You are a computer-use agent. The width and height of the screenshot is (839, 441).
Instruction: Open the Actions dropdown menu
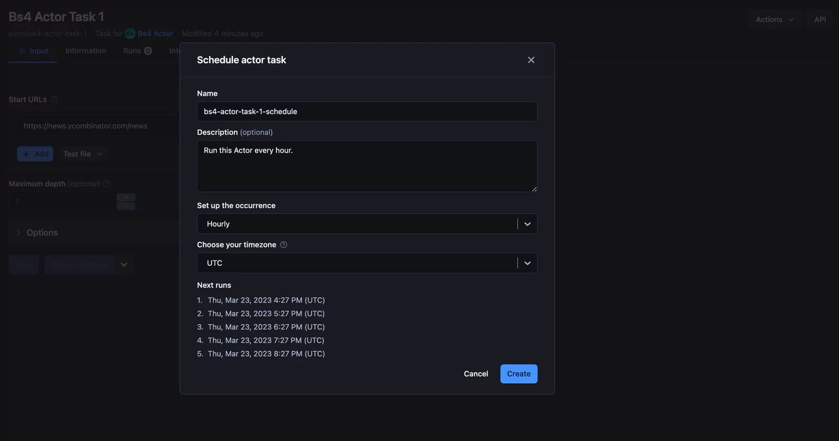[x=774, y=19]
